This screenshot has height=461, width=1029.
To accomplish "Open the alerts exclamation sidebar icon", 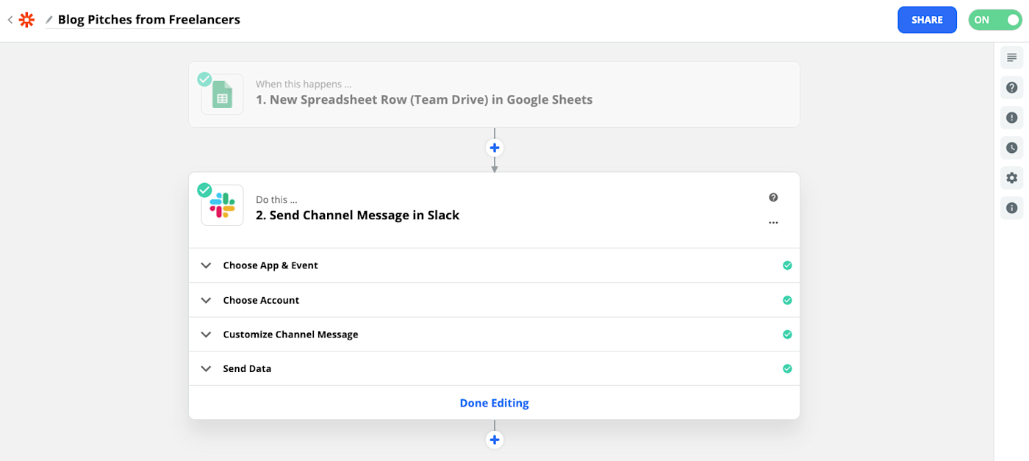I will click(x=1012, y=118).
